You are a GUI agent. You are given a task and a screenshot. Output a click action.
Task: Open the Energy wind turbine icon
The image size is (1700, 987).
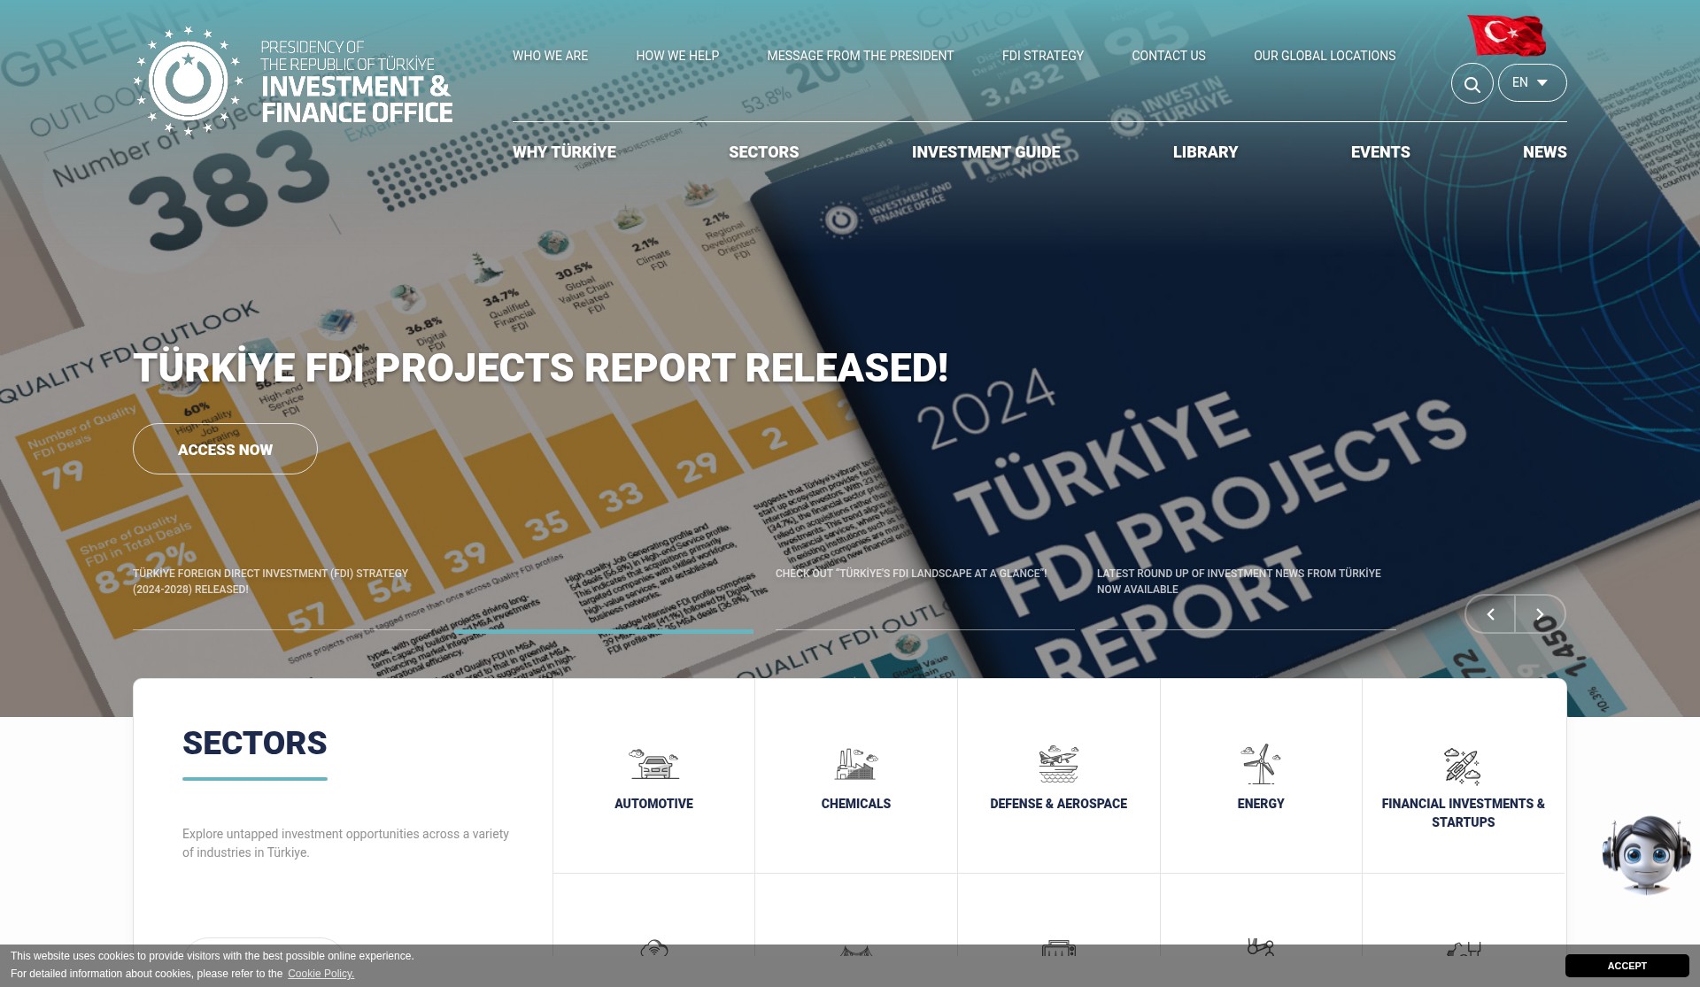(1260, 764)
